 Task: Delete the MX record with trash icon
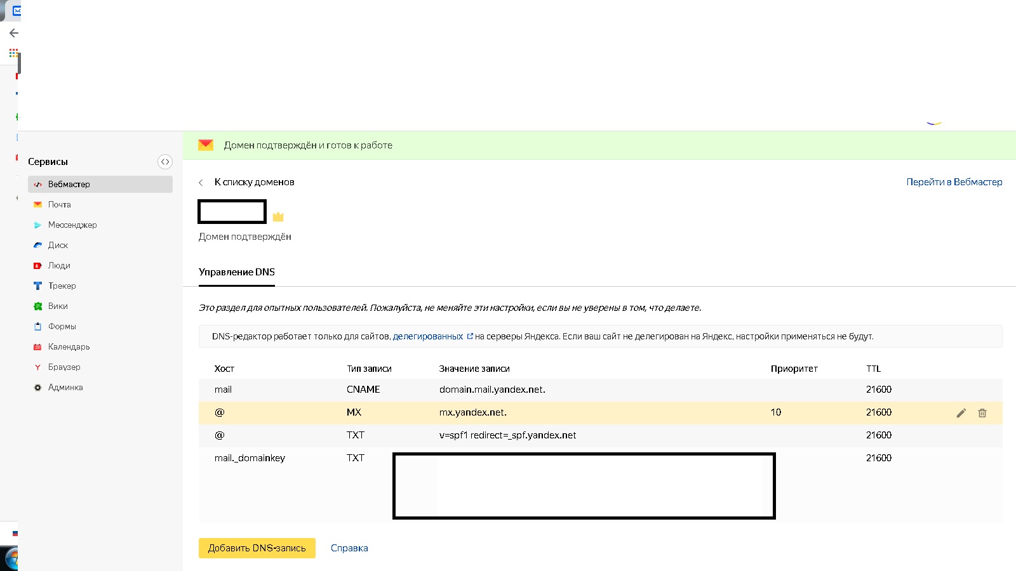[x=982, y=413]
